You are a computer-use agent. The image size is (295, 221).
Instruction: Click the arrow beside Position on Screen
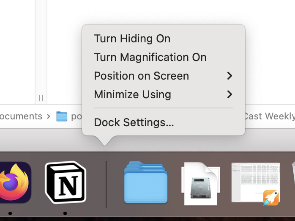pos(229,76)
